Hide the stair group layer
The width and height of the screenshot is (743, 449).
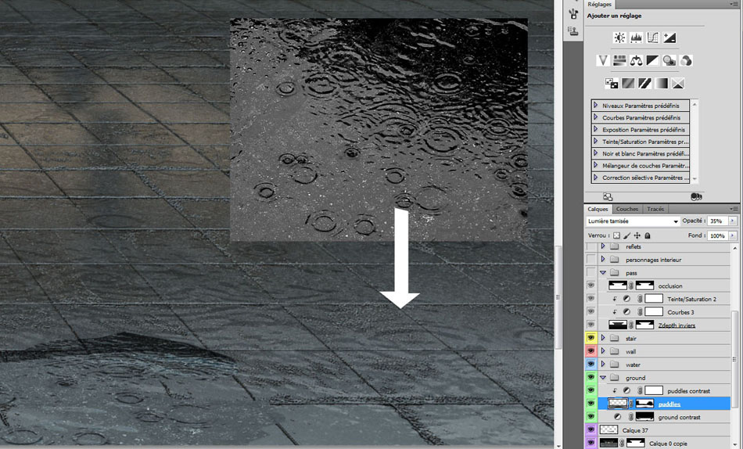(591, 339)
